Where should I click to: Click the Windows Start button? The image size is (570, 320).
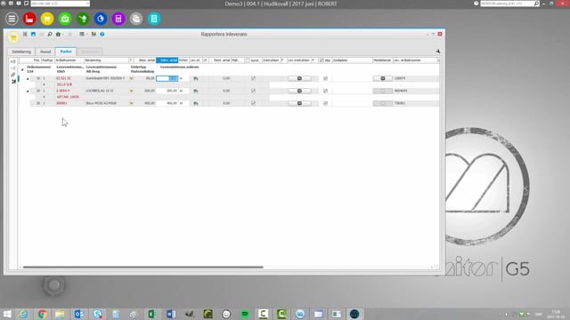coord(7,314)
